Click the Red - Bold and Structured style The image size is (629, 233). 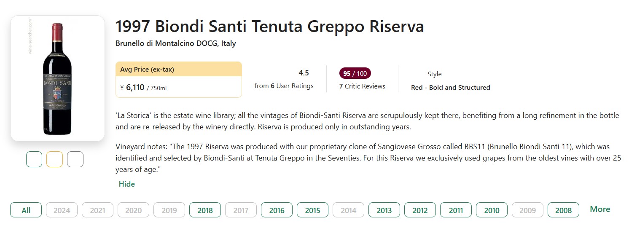[450, 88]
